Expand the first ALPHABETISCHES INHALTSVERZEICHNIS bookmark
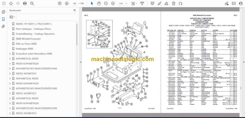The width and height of the screenshot is (245, 118). coord(10,69)
